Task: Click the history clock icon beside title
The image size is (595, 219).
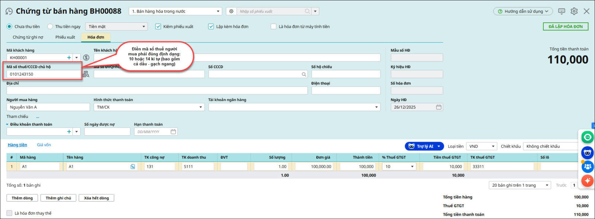Action: 9,12
